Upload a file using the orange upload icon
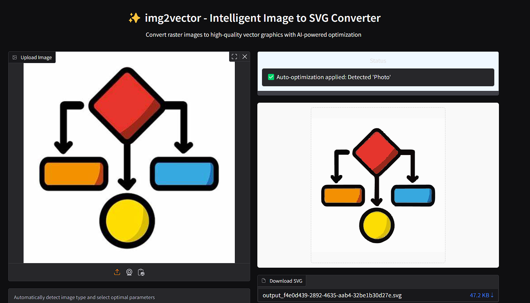Viewport: 530px width, 303px height. (x=117, y=272)
